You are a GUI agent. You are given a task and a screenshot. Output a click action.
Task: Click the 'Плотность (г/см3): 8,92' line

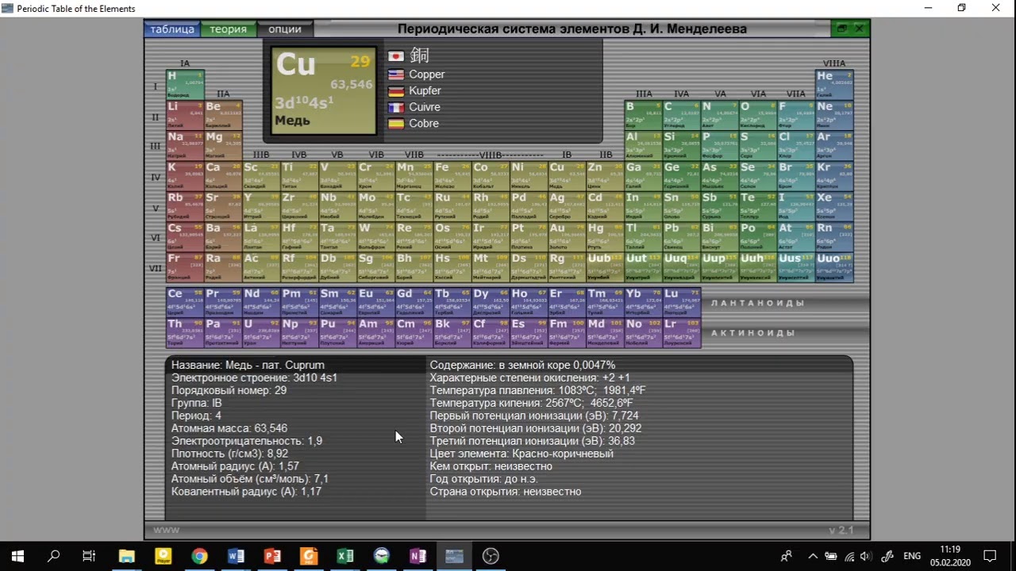(230, 454)
